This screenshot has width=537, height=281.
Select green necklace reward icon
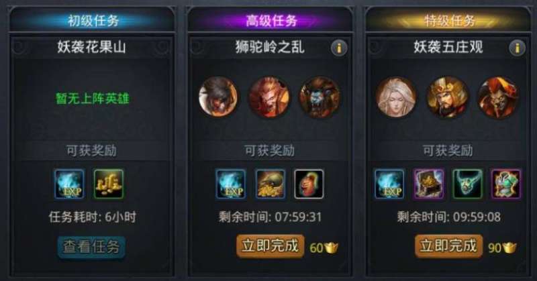coord(467,184)
